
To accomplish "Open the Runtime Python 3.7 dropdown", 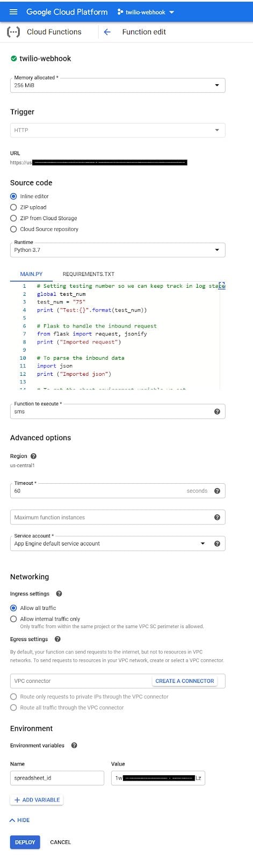I will (x=118, y=250).
